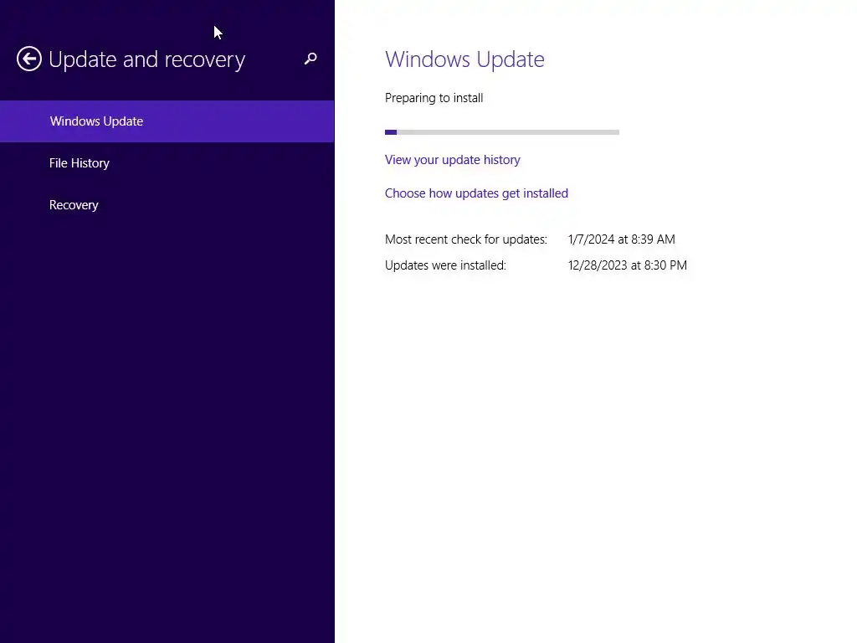
Task: Go back using the circled arrow icon
Action: 29,59
